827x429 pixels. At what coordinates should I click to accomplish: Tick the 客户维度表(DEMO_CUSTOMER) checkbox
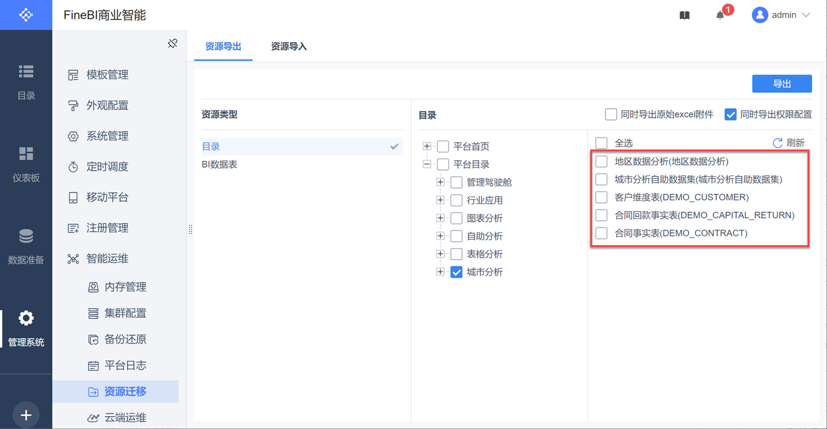pos(601,197)
